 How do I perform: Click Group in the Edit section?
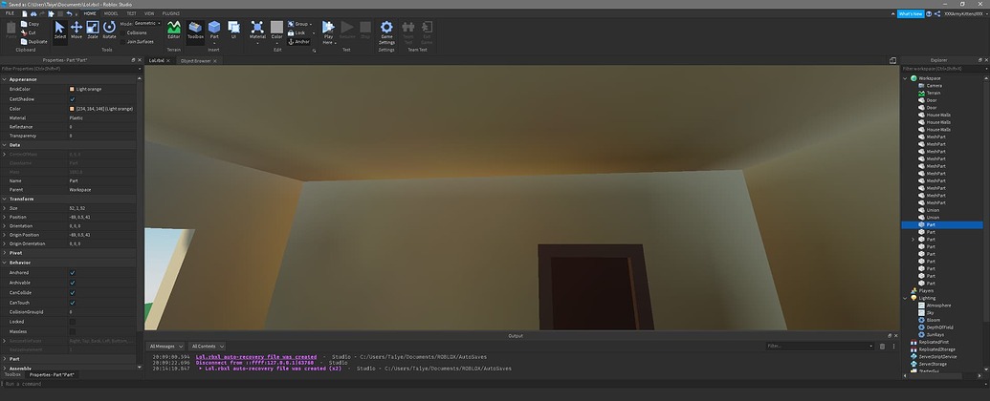tap(301, 24)
